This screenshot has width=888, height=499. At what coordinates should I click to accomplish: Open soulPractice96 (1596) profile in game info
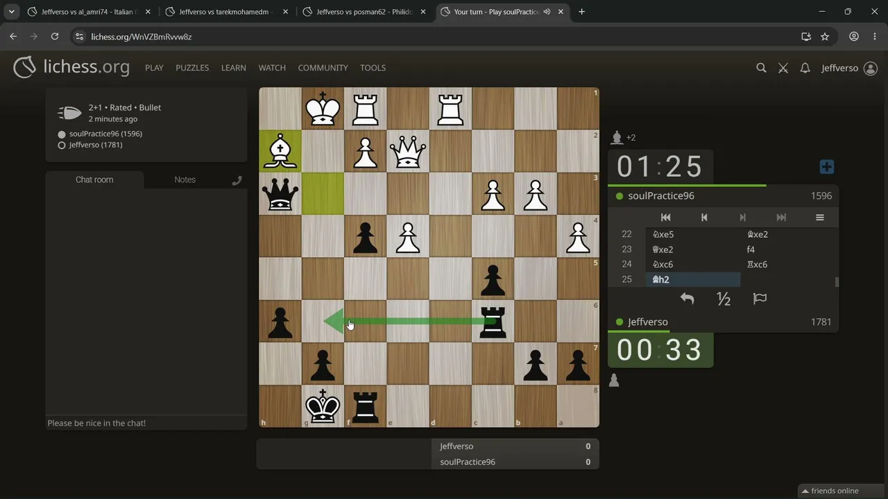point(105,134)
